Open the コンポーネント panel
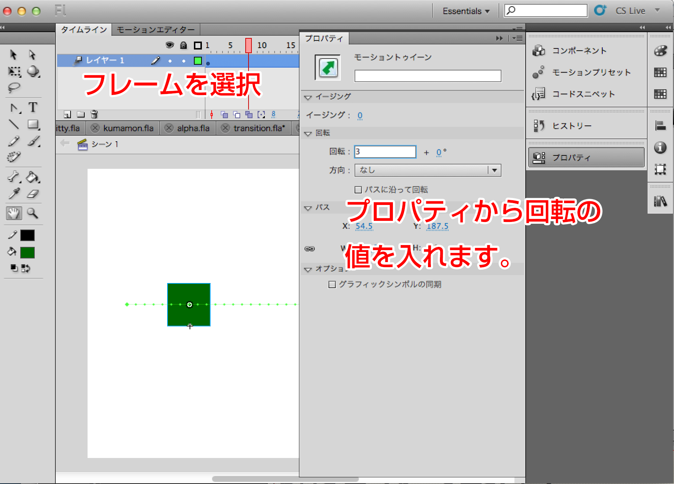This screenshot has height=484, width=674. tap(579, 51)
